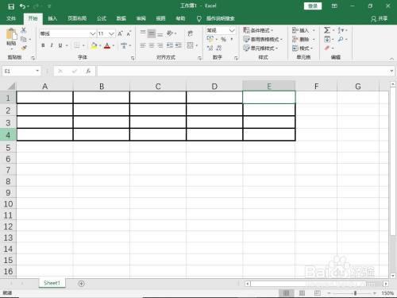Click the Percent Style icon

pos(224,40)
